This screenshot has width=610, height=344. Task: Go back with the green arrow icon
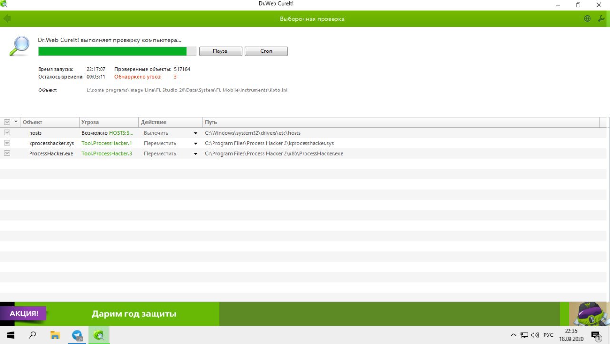click(7, 19)
